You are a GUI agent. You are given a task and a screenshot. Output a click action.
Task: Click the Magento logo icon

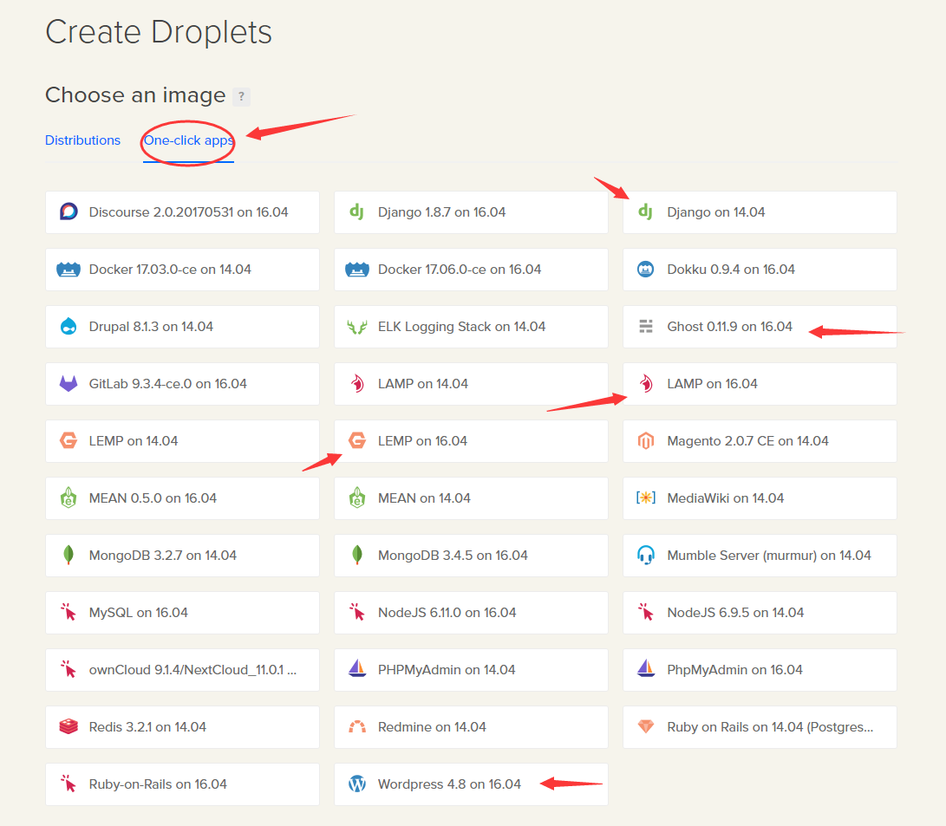[x=645, y=440]
